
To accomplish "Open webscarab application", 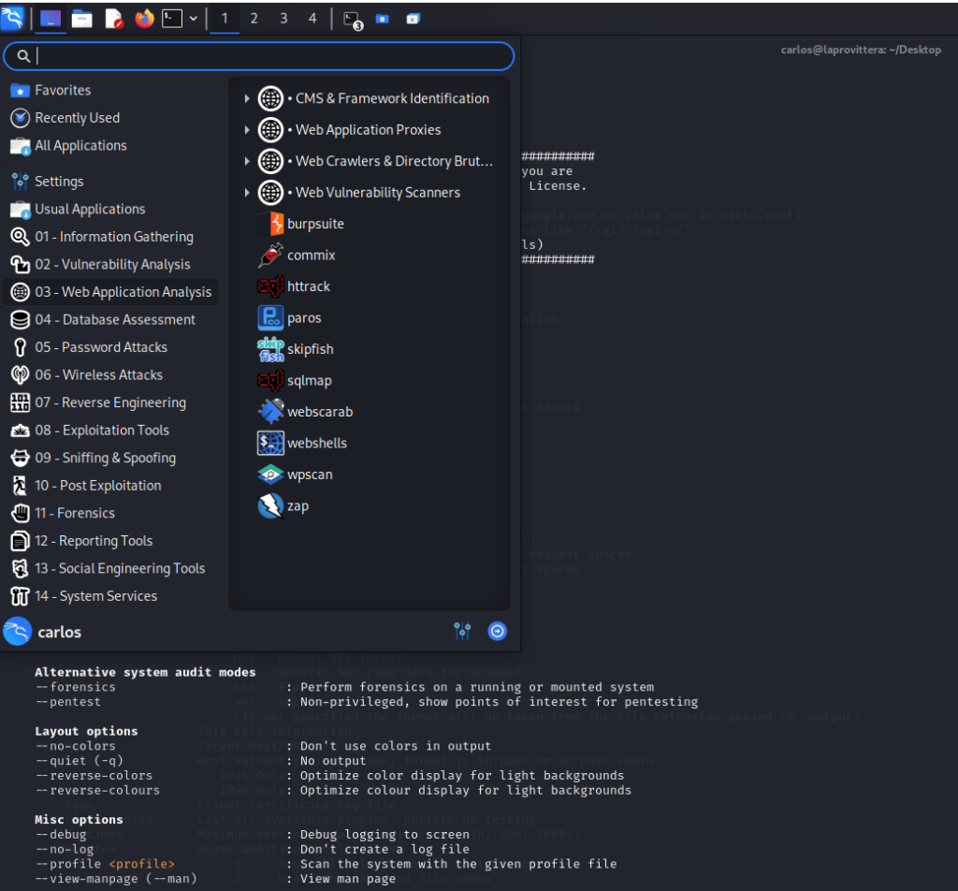I will 319,412.
